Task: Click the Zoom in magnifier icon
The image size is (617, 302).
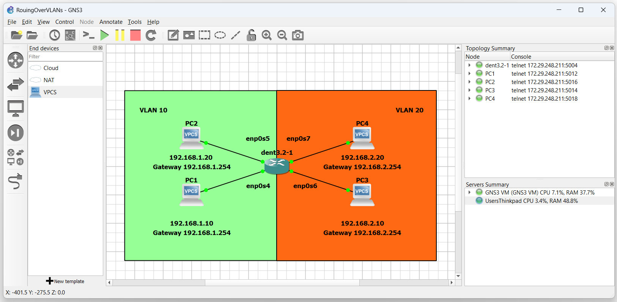Action: [x=266, y=35]
